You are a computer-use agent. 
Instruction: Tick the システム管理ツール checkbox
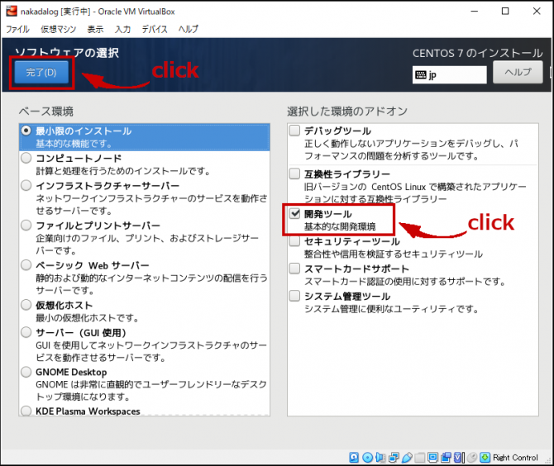pyautogui.click(x=294, y=296)
